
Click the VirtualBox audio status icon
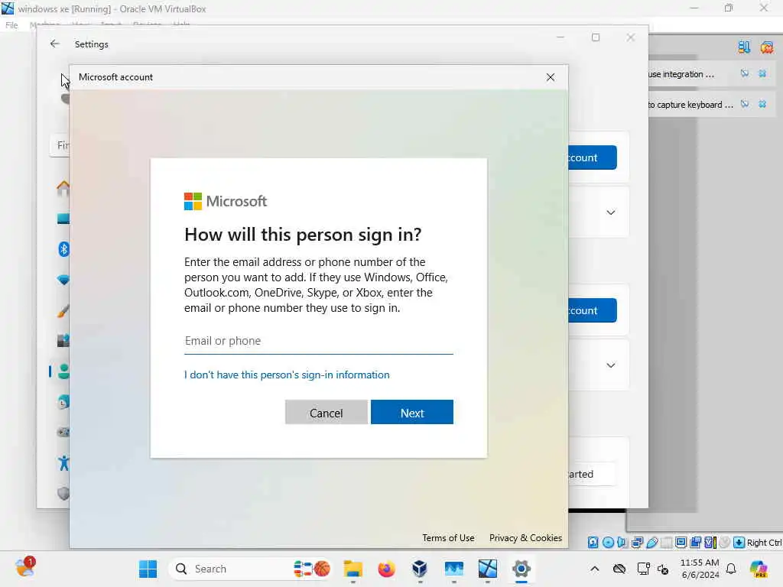coord(622,543)
